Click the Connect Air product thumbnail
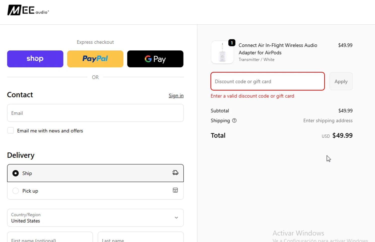The height and width of the screenshot is (242, 375). (x=222, y=52)
